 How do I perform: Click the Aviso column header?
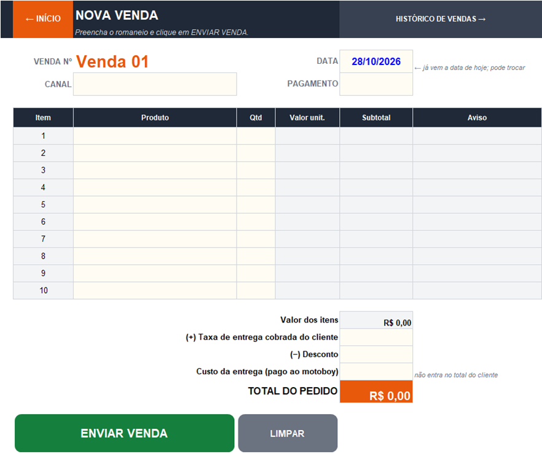[477, 117]
